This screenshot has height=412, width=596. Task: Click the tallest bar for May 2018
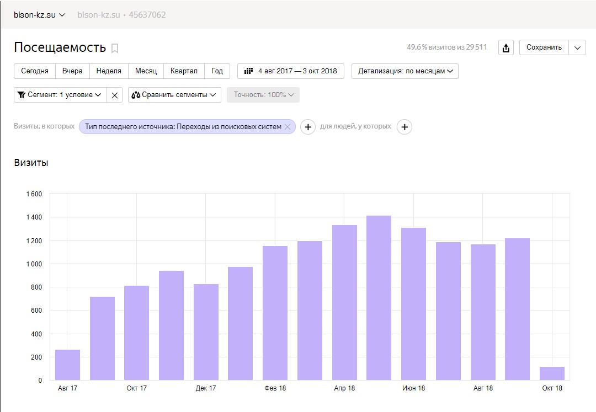coord(379,298)
